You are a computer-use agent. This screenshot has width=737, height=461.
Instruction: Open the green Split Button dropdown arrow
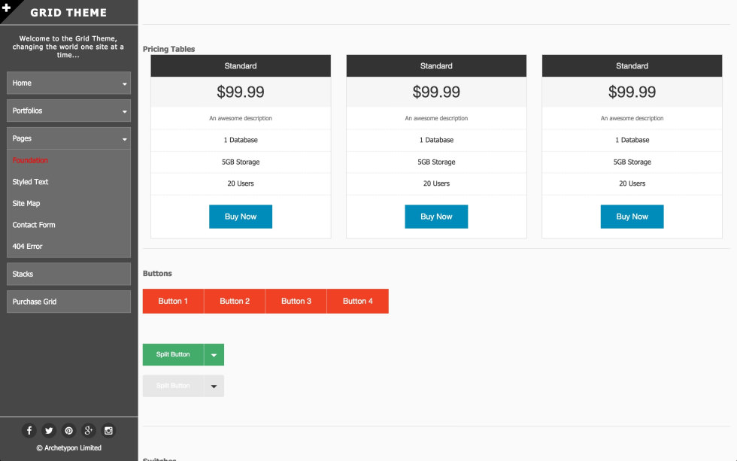click(214, 355)
